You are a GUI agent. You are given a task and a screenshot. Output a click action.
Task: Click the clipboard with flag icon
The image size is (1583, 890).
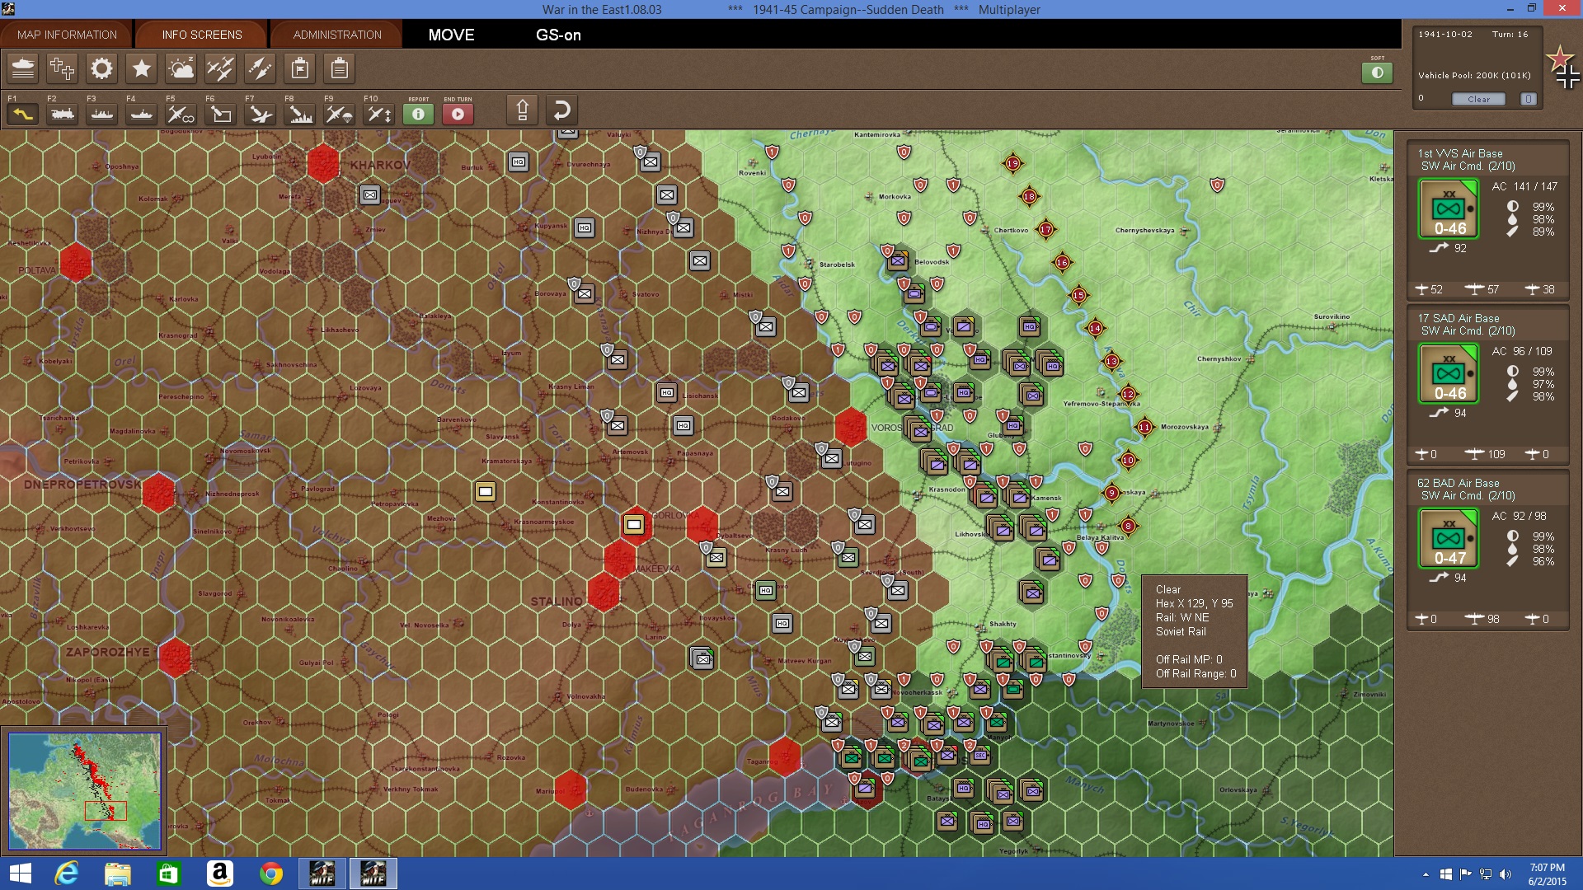[299, 68]
